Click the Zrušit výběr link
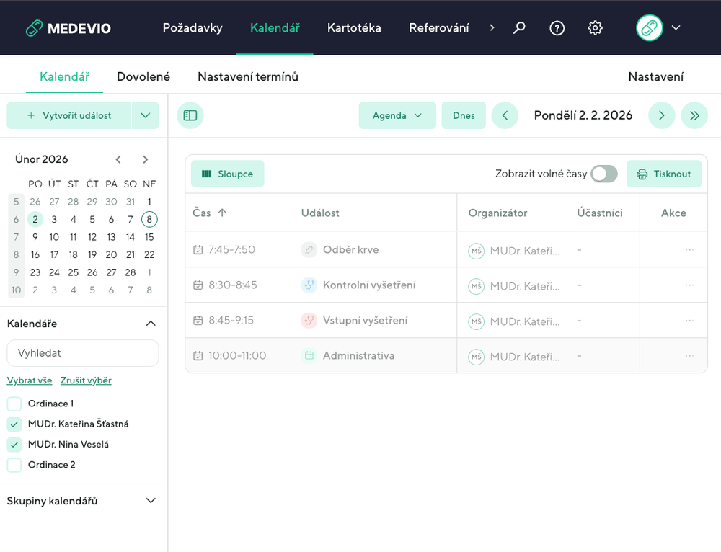721x552 pixels. click(86, 380)
